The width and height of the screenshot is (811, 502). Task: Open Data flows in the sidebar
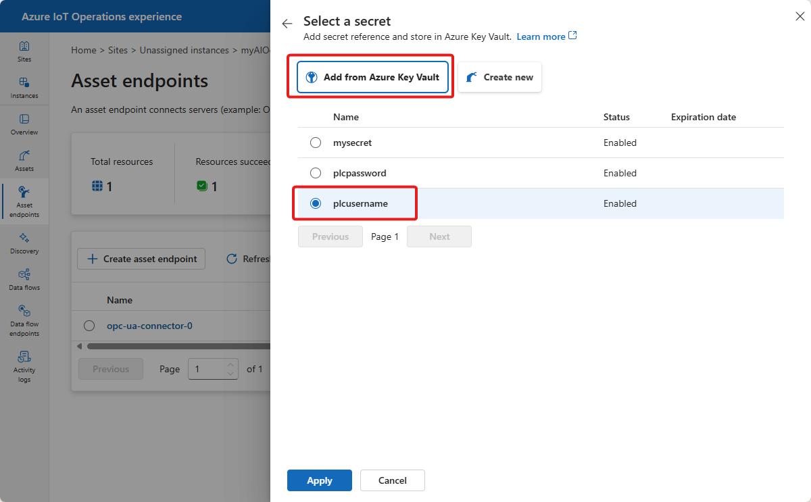click(24, 280)
